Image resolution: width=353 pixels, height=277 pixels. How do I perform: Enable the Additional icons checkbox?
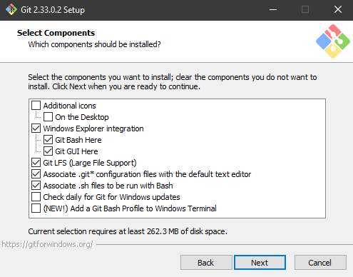[x=36, y=106]
